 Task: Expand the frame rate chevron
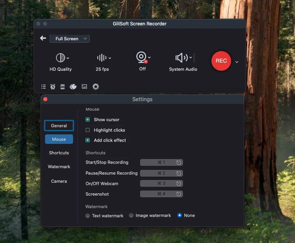110,58
